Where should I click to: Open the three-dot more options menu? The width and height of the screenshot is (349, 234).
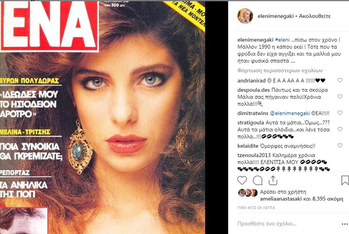click(x=345, y=224)
